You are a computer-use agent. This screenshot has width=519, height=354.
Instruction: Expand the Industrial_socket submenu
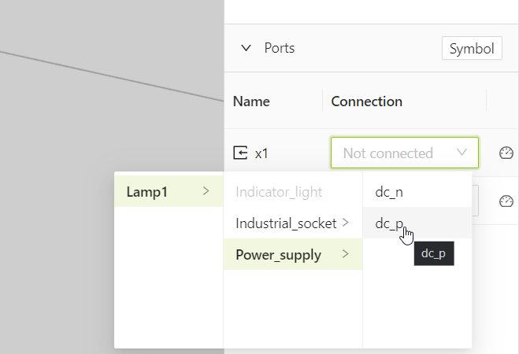pyautogui.click(x=285, y=223)
